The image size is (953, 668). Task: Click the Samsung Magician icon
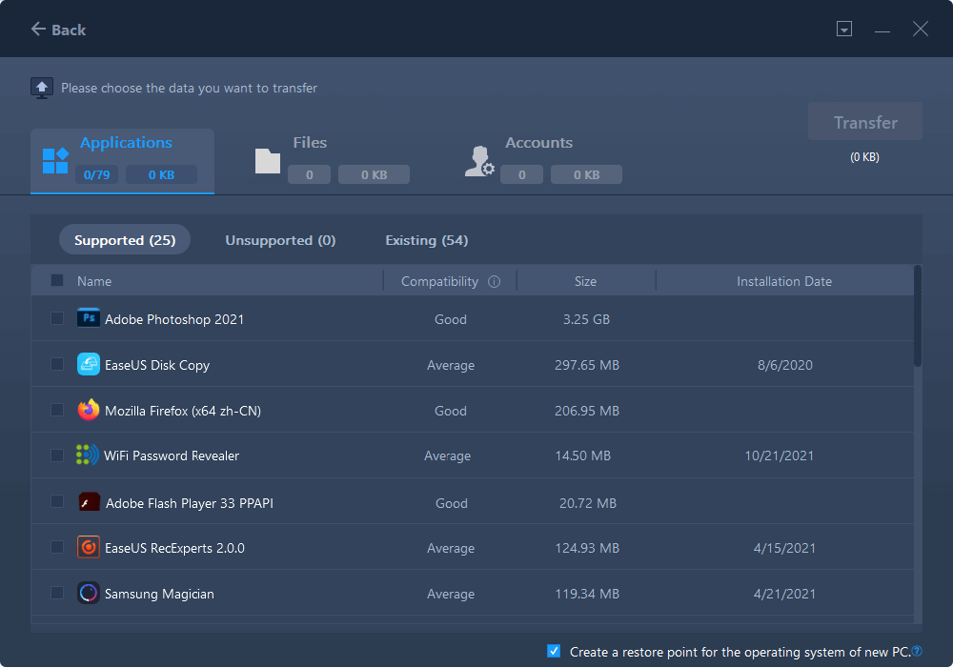click(x=89, y=593)
